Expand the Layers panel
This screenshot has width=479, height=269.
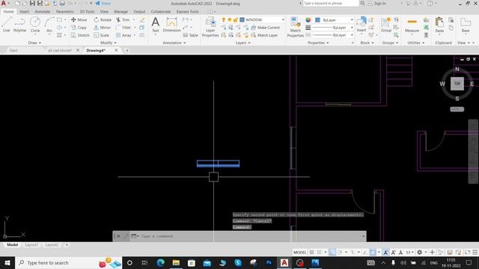(242, 43)
